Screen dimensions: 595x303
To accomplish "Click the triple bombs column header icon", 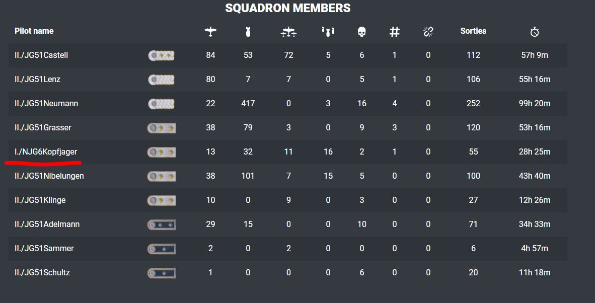I will 328,32.
